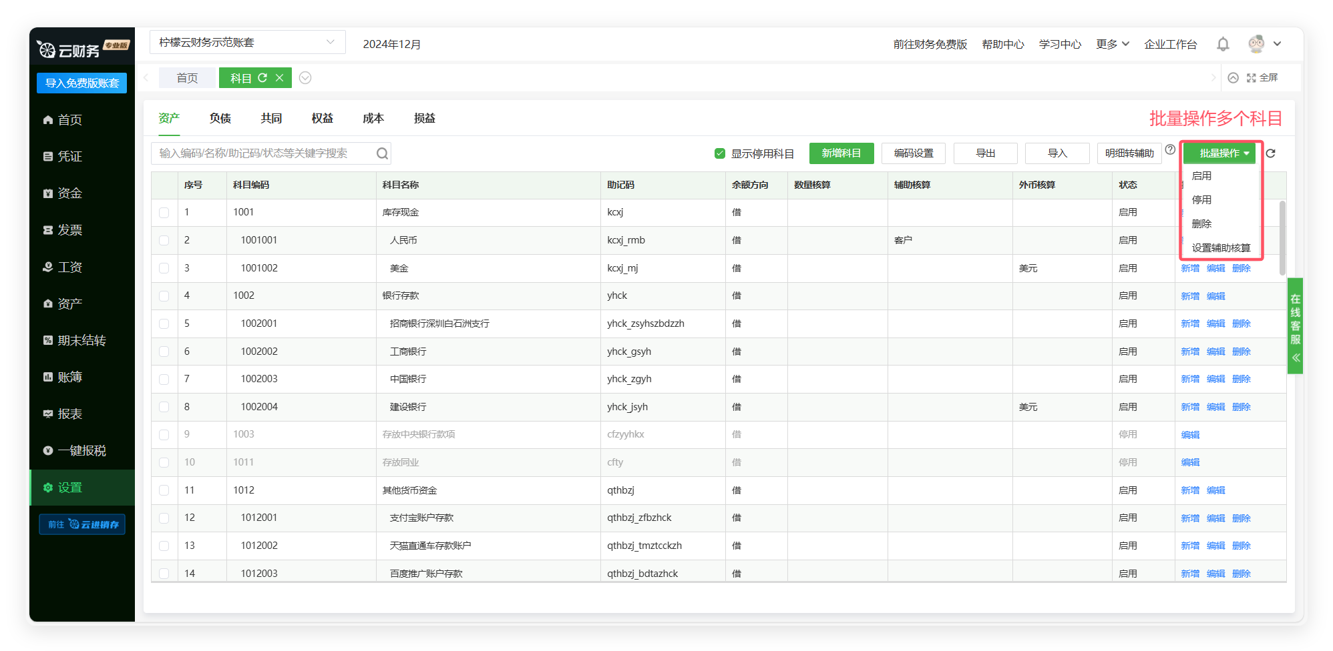Viewport: 1333px width, 651px height.
Task: Click the subject search input field
Action: point(264,153)
